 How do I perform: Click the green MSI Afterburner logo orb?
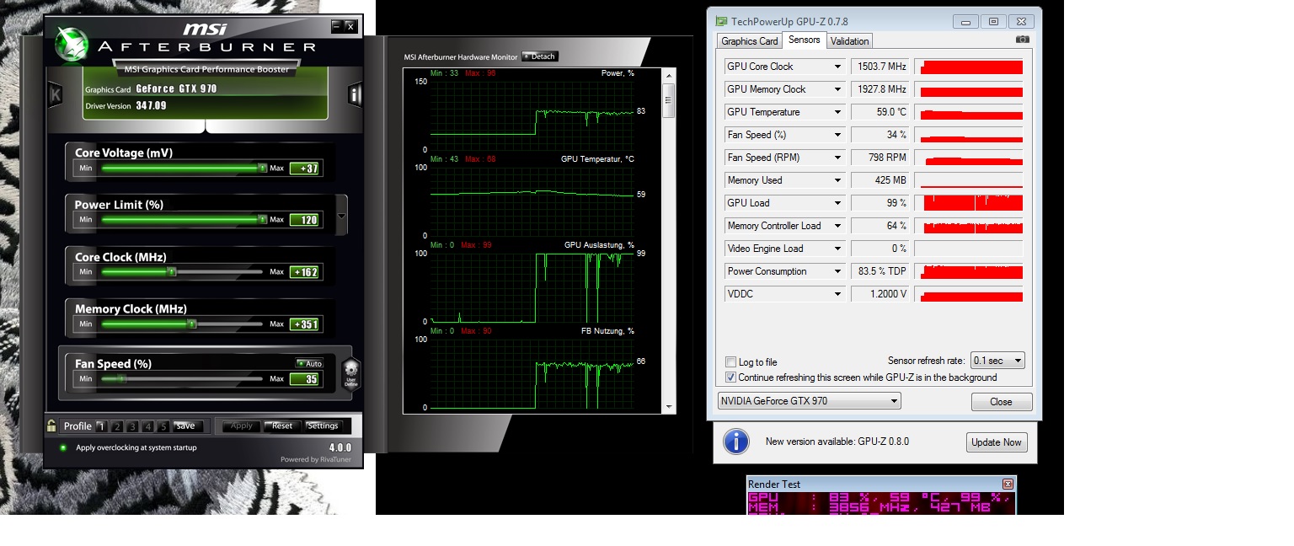tap(70, 44)
